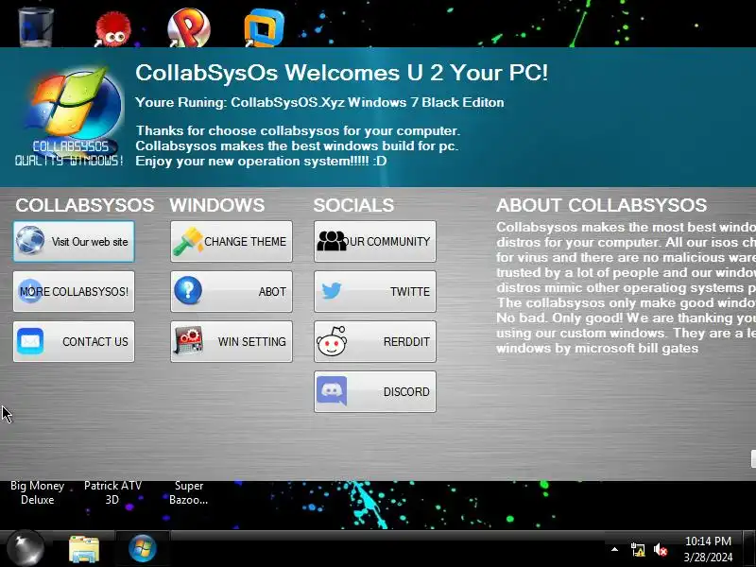Open WIN SETTING button
The height and width of the screenshot is (567, 756).
(x=232, y=341)
